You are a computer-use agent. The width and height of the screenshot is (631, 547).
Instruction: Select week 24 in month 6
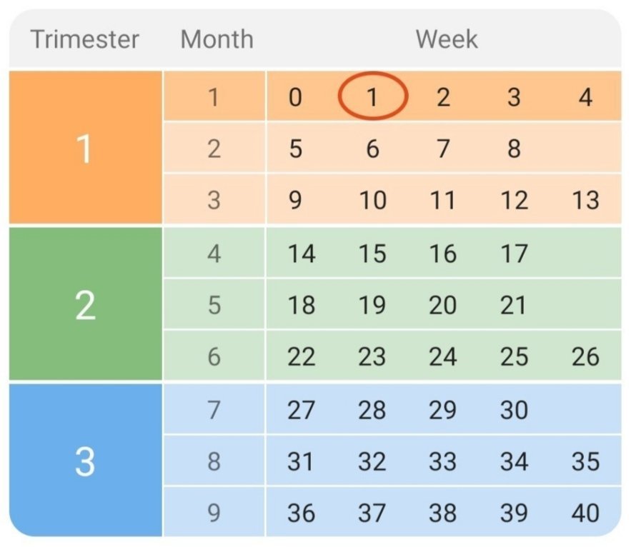click(x=442, y=356)
